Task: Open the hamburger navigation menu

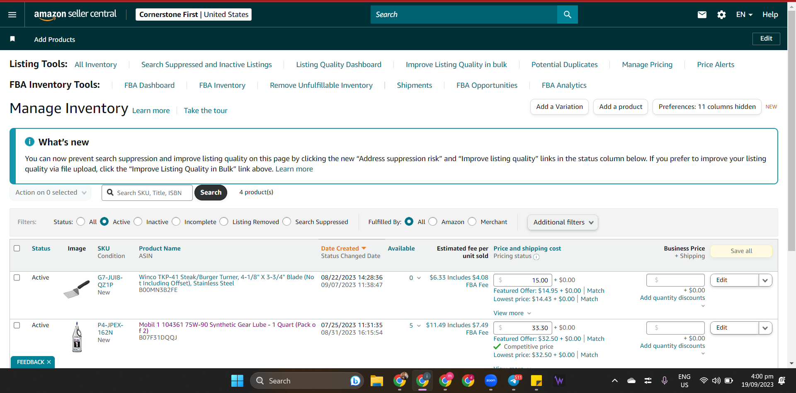Action: 12,14
